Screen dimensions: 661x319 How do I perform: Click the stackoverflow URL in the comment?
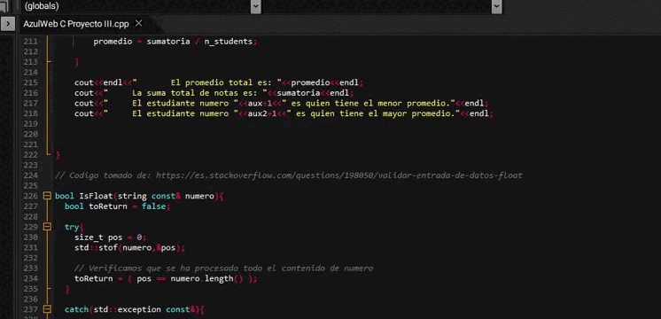pyautogui.click(x=339, y=175)
